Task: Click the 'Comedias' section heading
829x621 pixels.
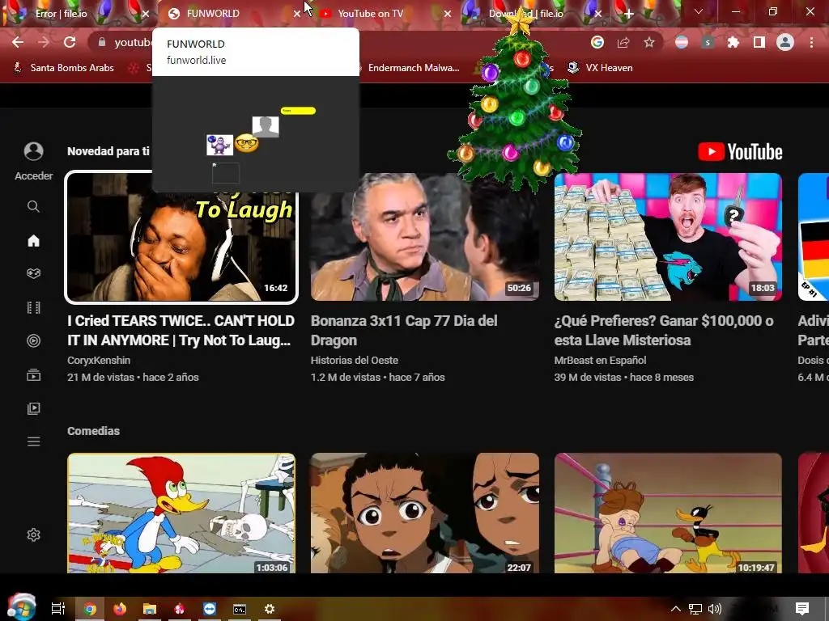Action: point(94,431)
